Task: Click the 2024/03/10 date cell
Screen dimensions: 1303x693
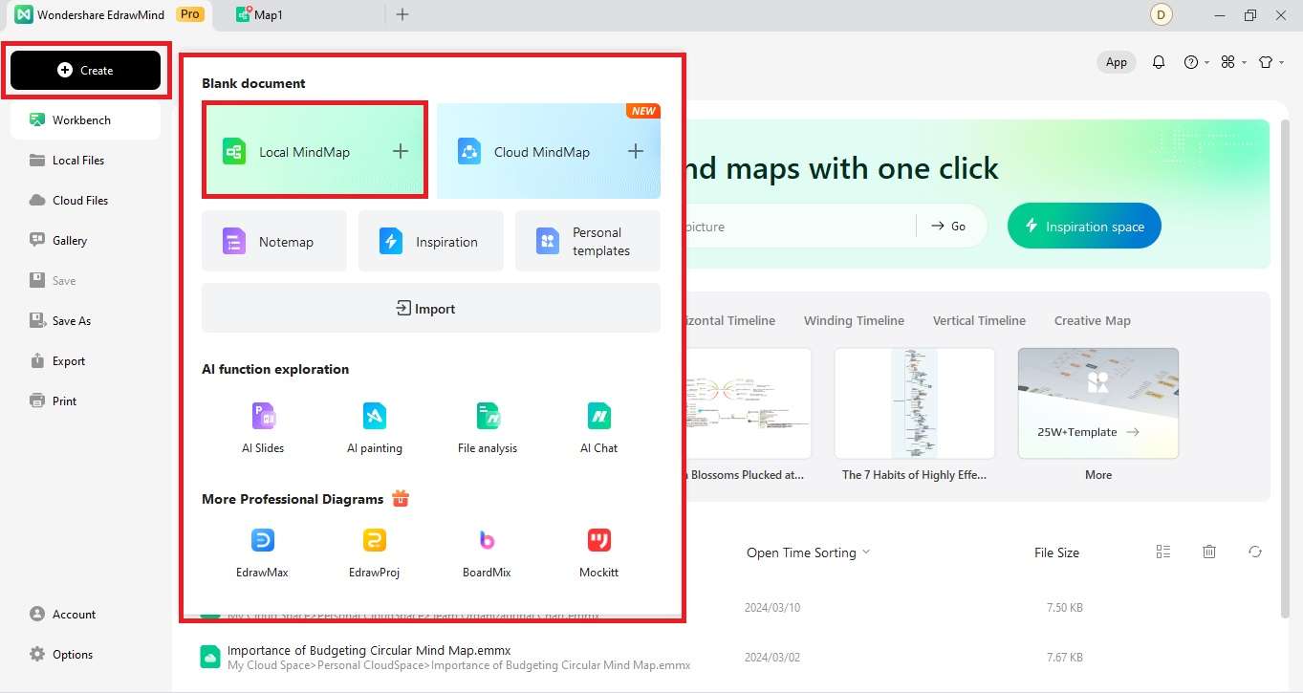Action: click(772, 608)
